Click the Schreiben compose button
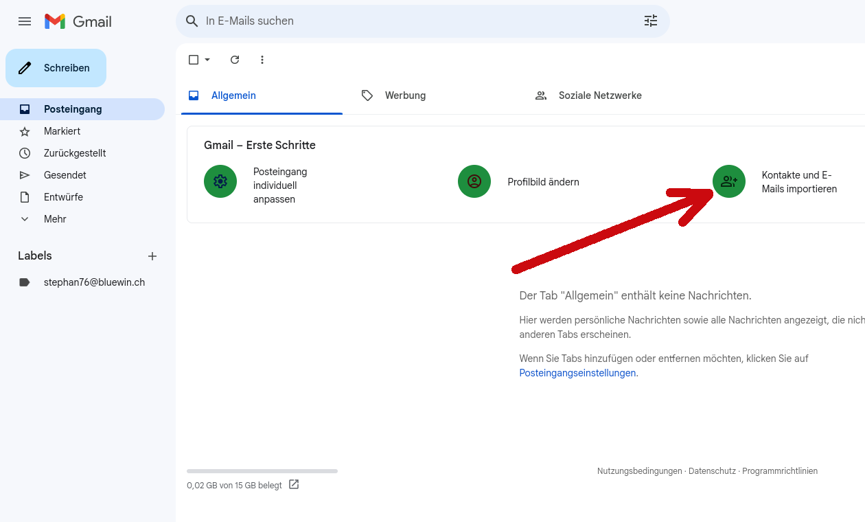Image resolution: width=865 pixels, height=522 pixels. point(56,68)
